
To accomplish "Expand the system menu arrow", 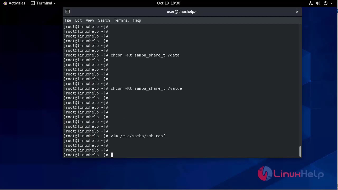I will [x=332, y=3].
